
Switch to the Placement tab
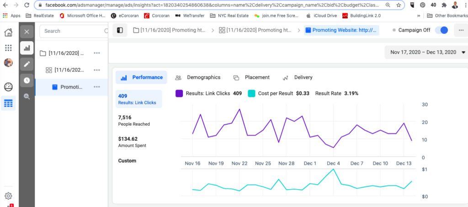click(251, 78)
